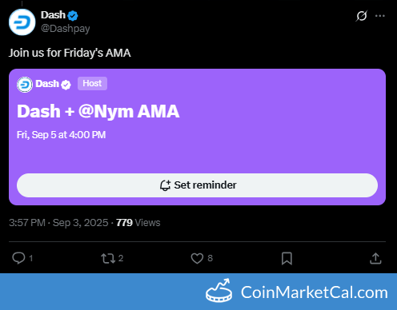Open the reply comment icon
This screenshot has height=310, width=397.
tap(18, 258)
